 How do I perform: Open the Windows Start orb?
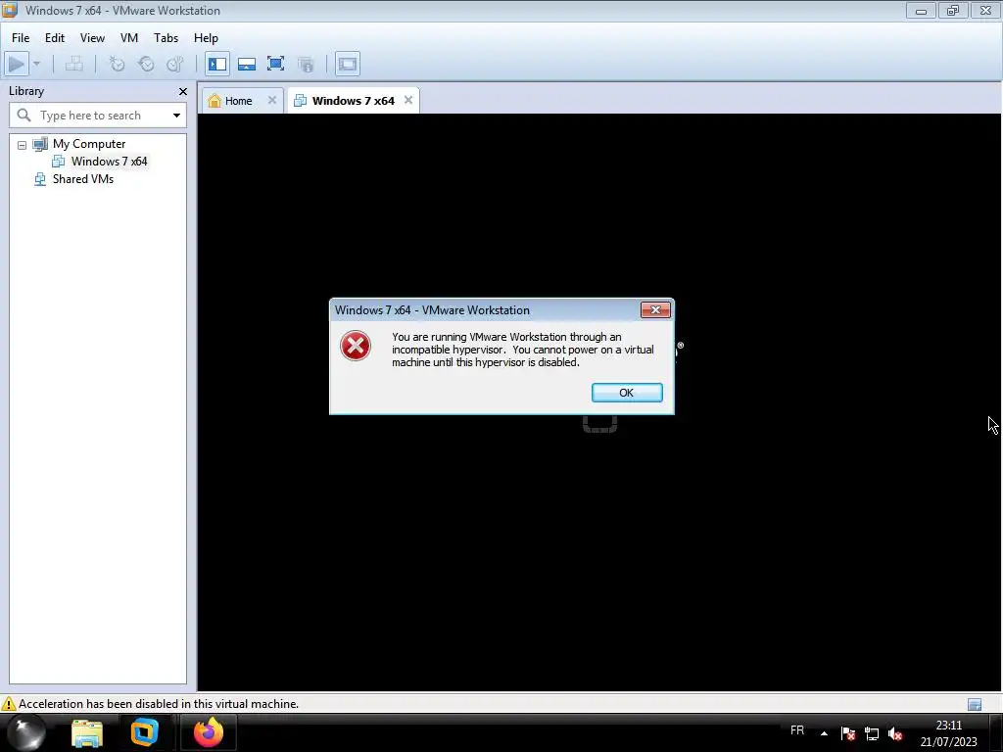(26, 732)
